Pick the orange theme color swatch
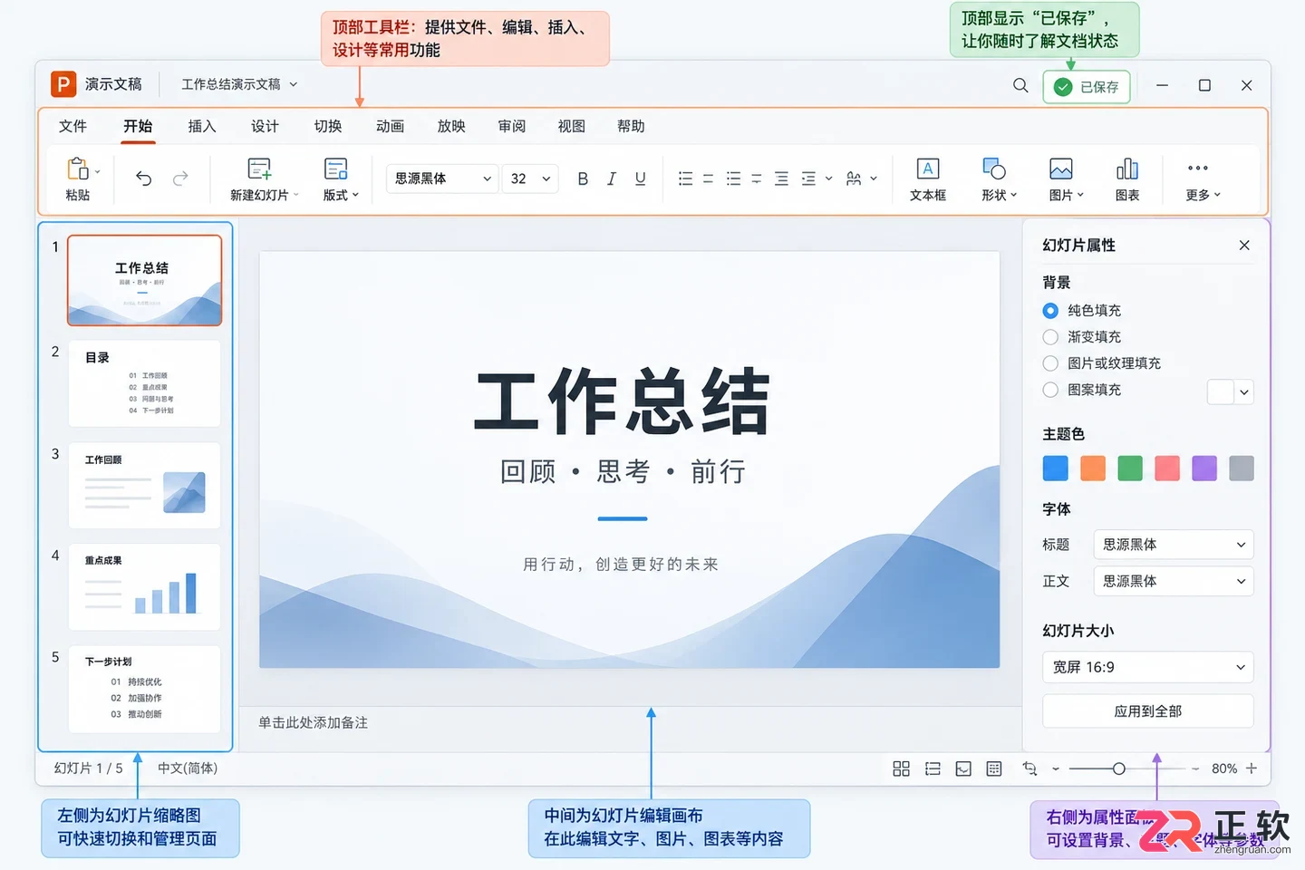Screen dimensions: 1305x870 pyautogui.click(x=1093, y=469)
